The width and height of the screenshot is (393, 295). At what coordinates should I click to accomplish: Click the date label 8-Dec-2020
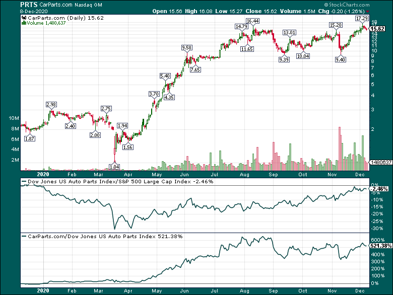(x=34, y=12)
